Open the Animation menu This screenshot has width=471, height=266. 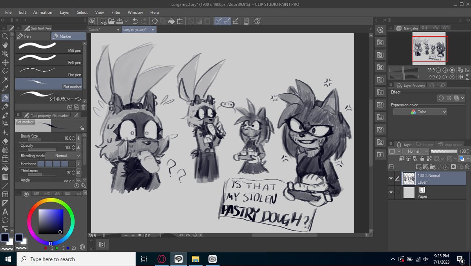[x=43, y=12]
